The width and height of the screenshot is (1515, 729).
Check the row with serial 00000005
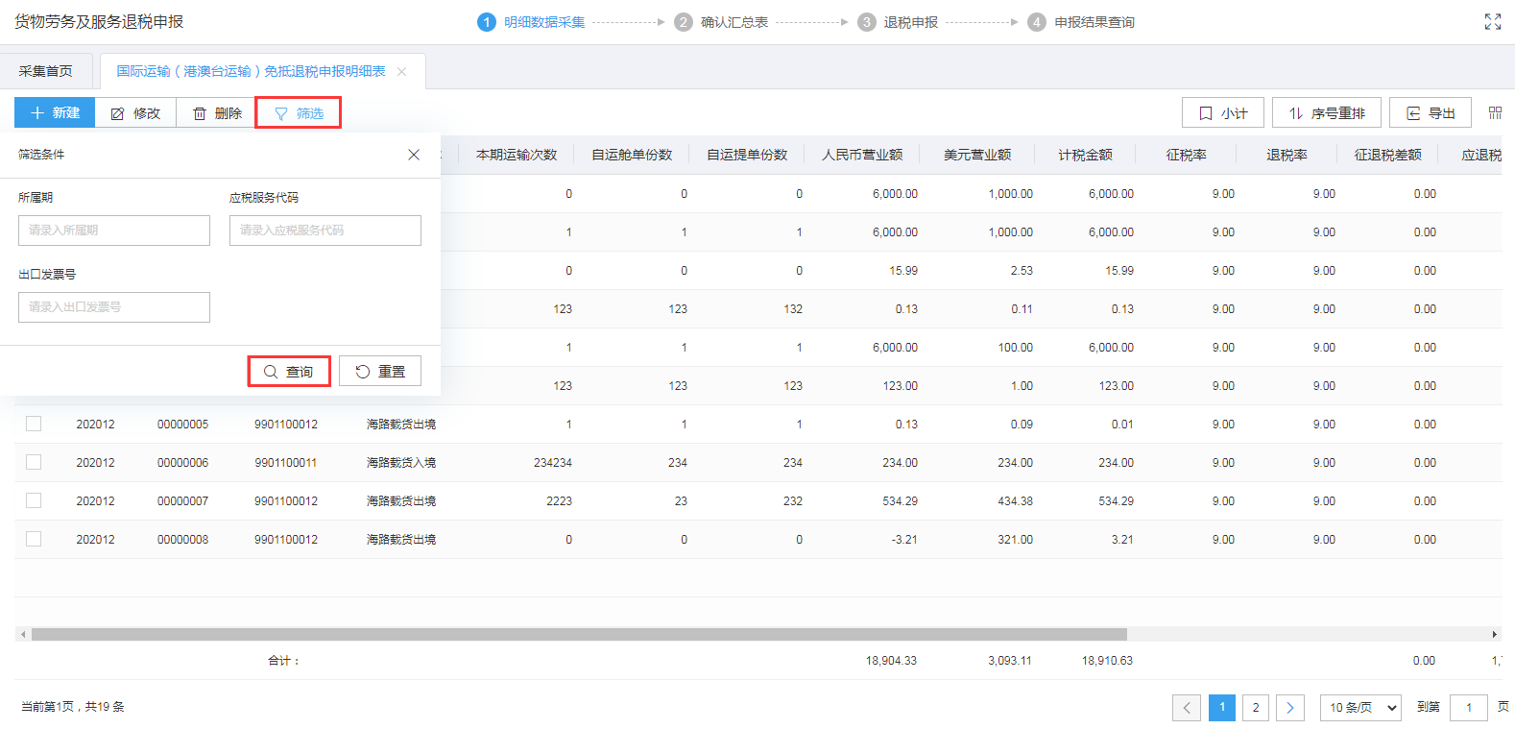click(34, 424)
